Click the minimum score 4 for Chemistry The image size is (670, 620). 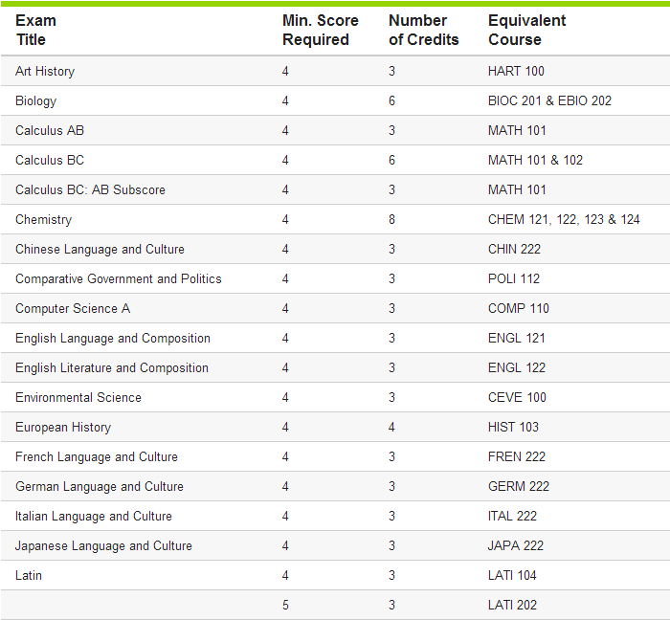pyautogui.click(x=285, y=219)
